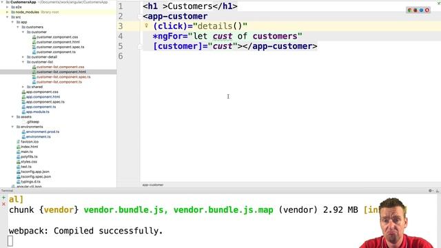Screen dimensions: 441x248
Task: Open customer-list.component.css file
Action: coord(60,67)
